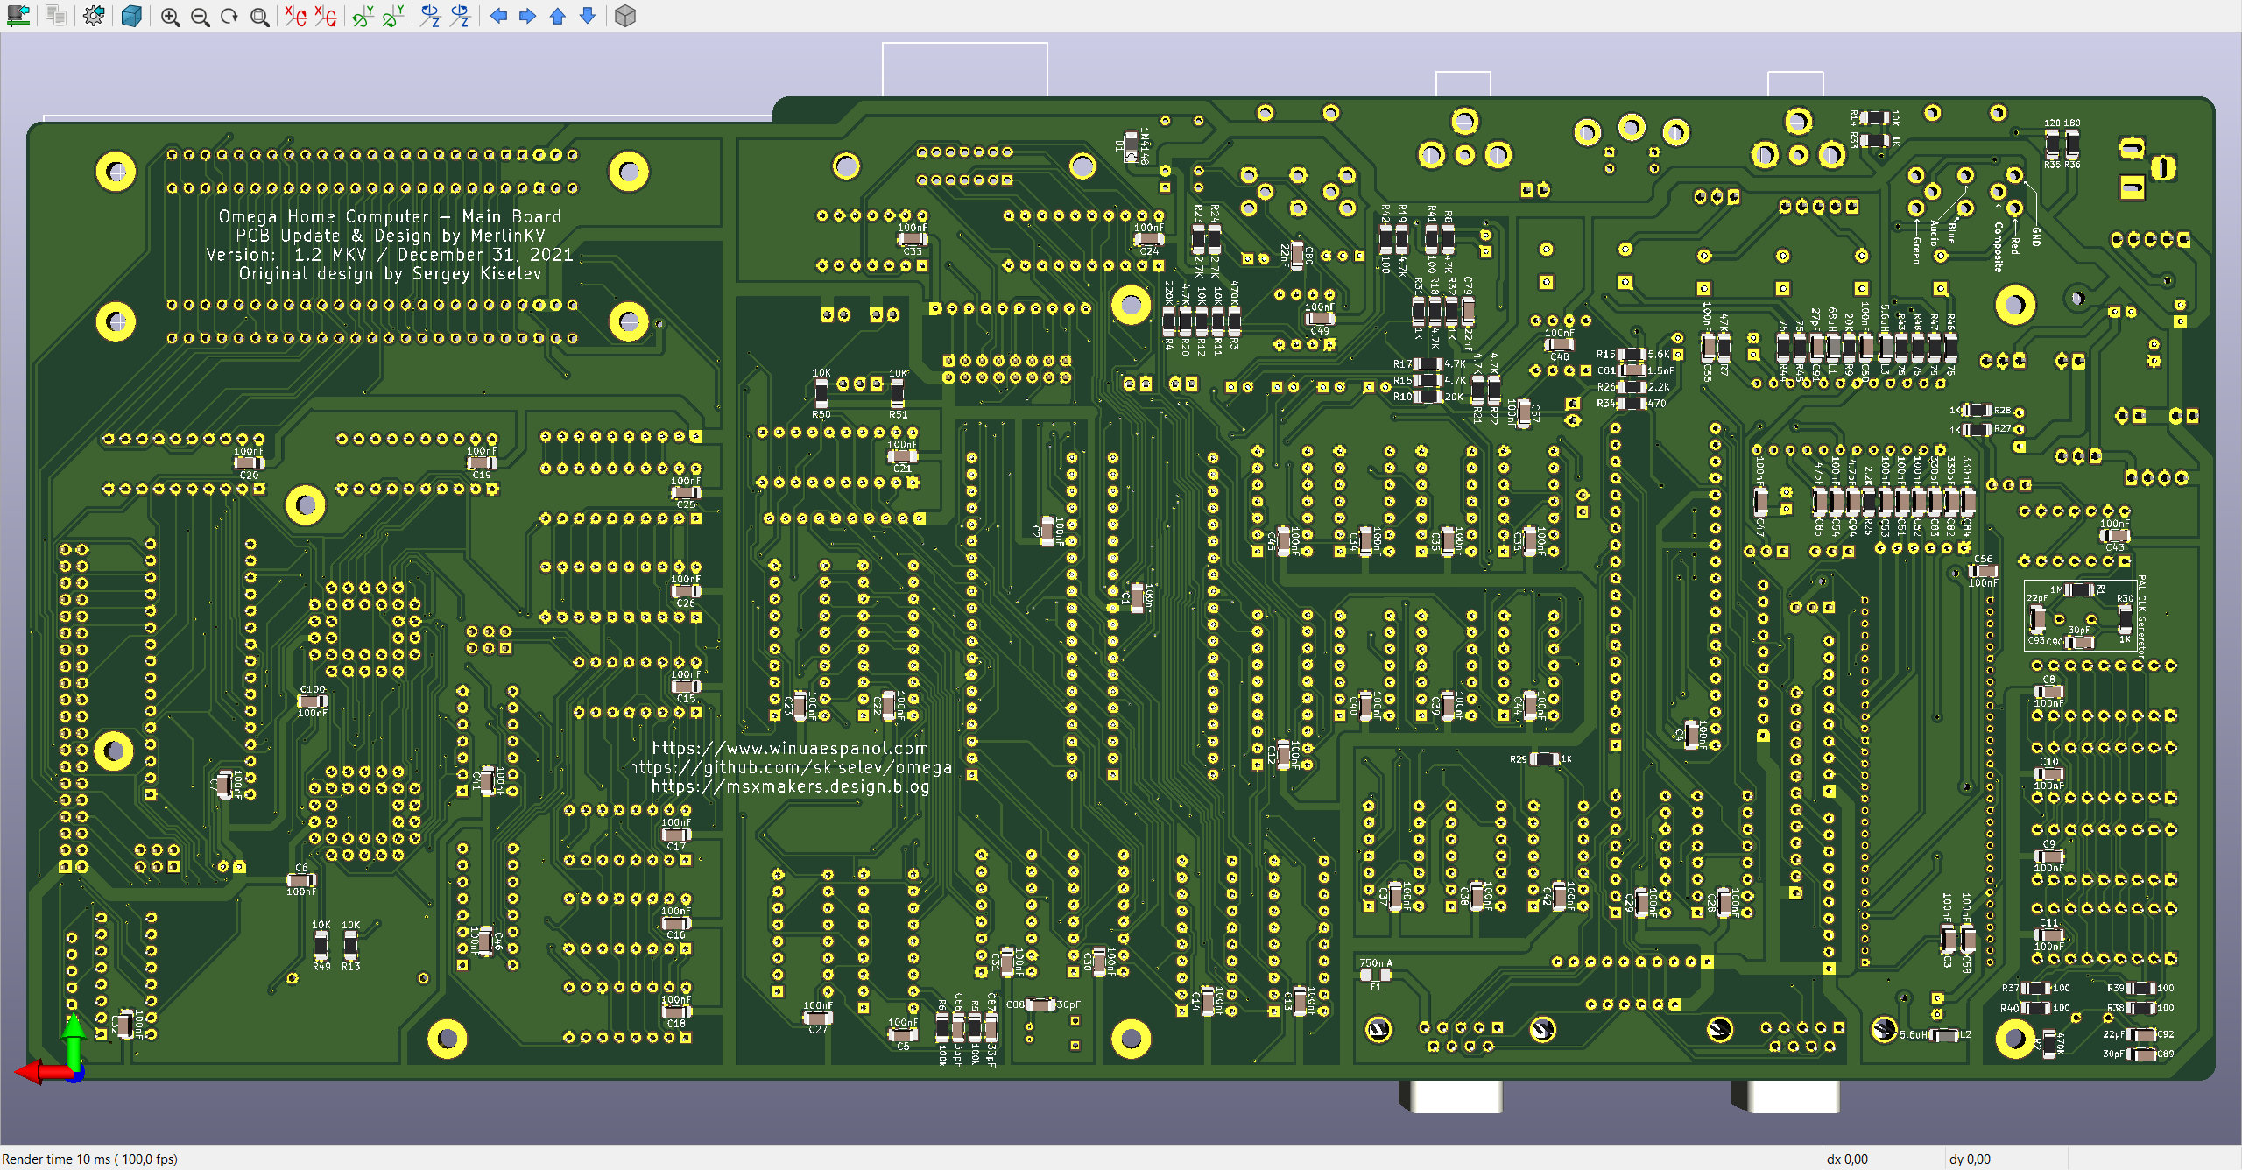Zoom to fit the board
The width and height of the screenshot is (2242, 1170).
click(x=259, y=17)
